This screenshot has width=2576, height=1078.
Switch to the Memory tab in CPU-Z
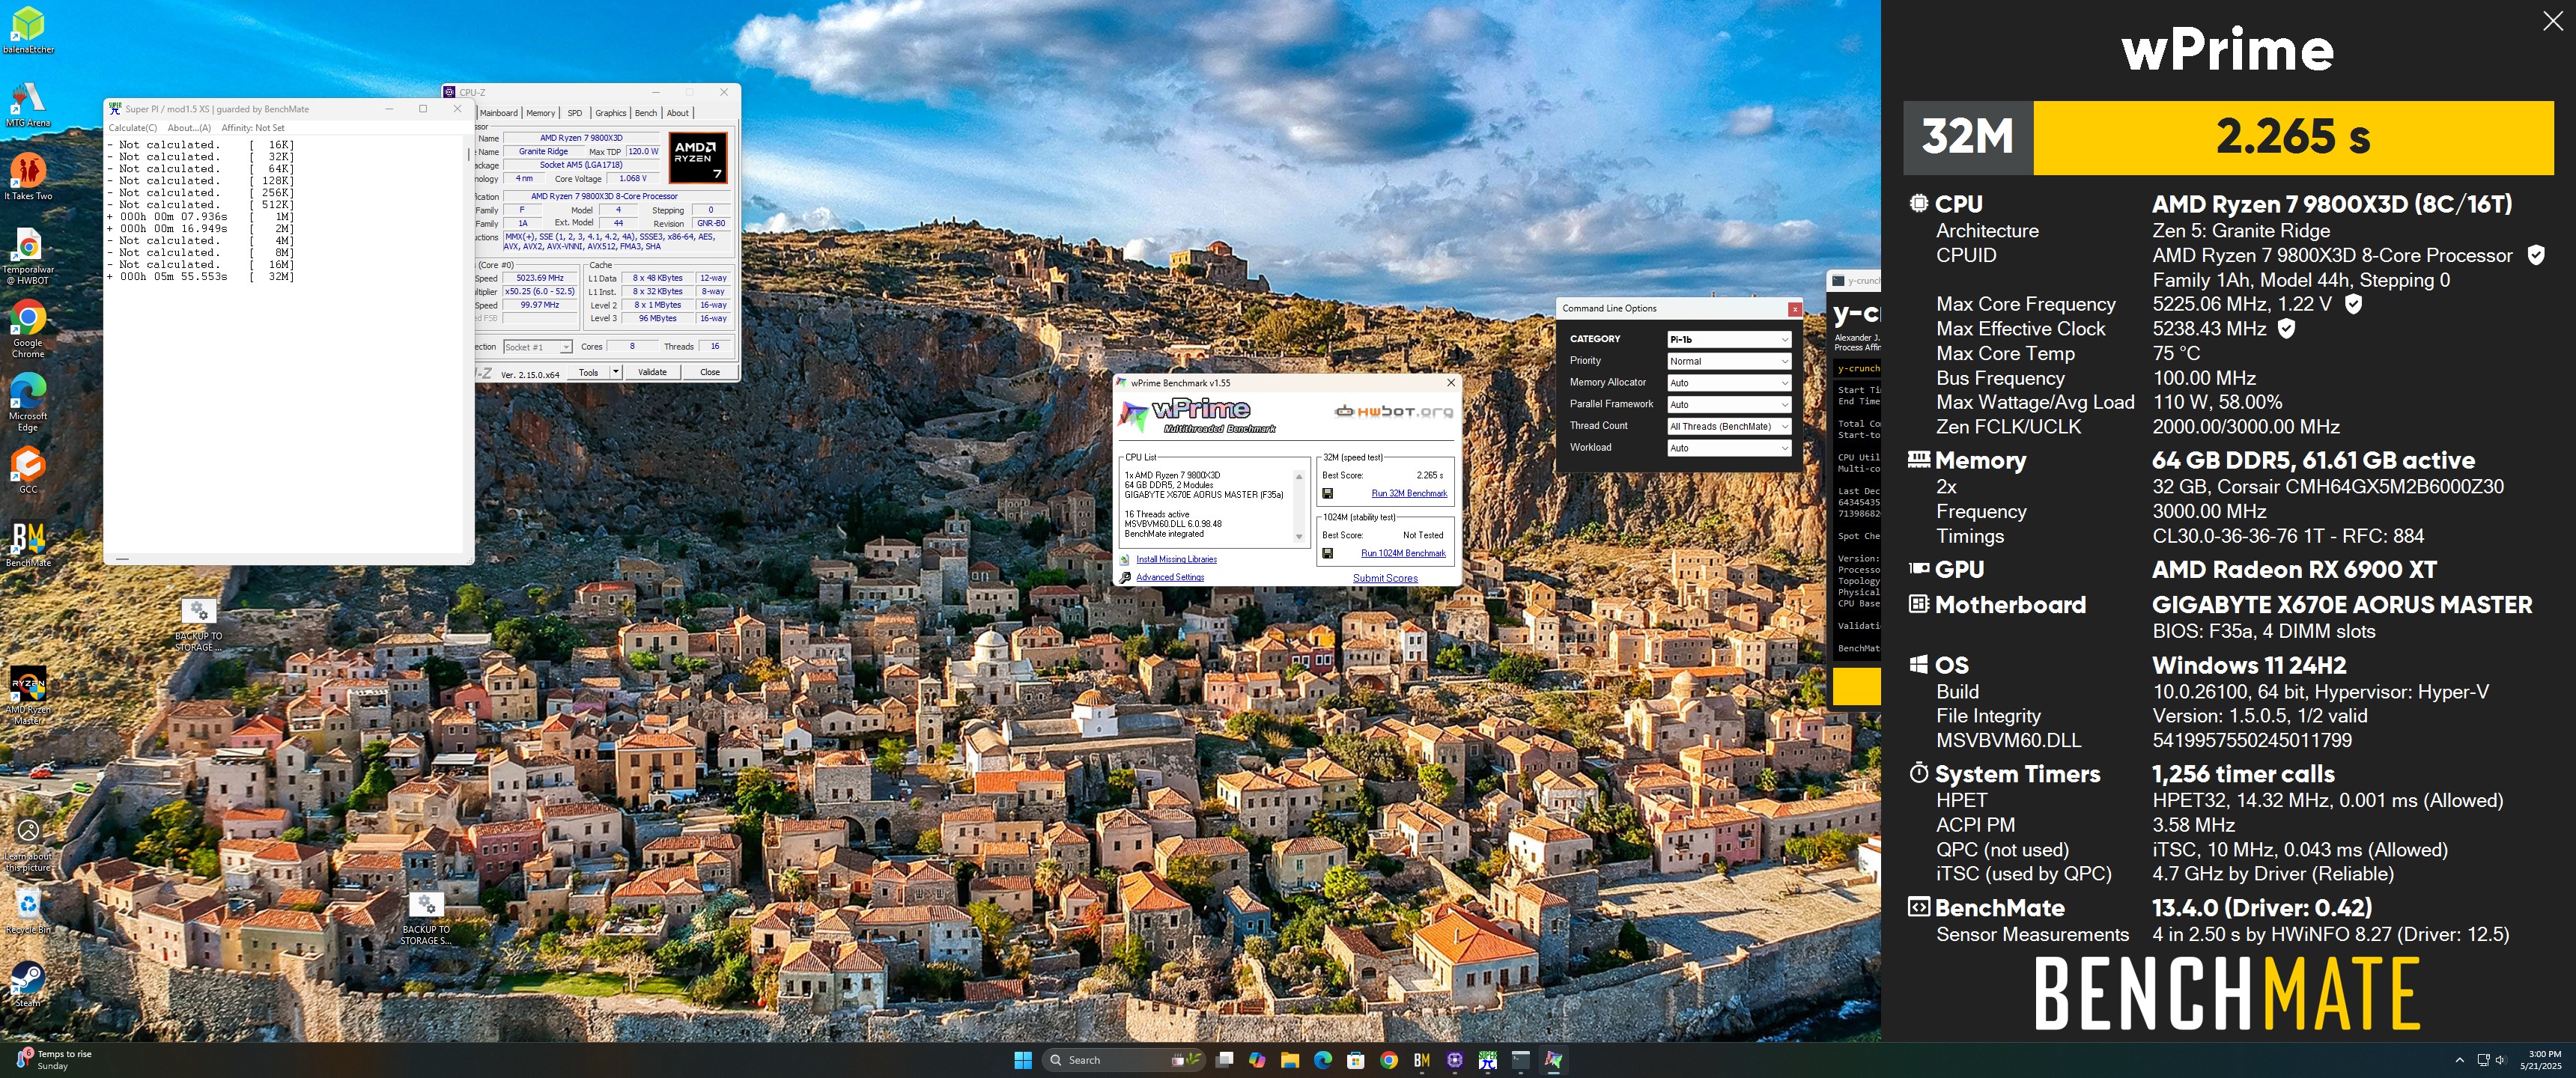(x=541, y=113)
